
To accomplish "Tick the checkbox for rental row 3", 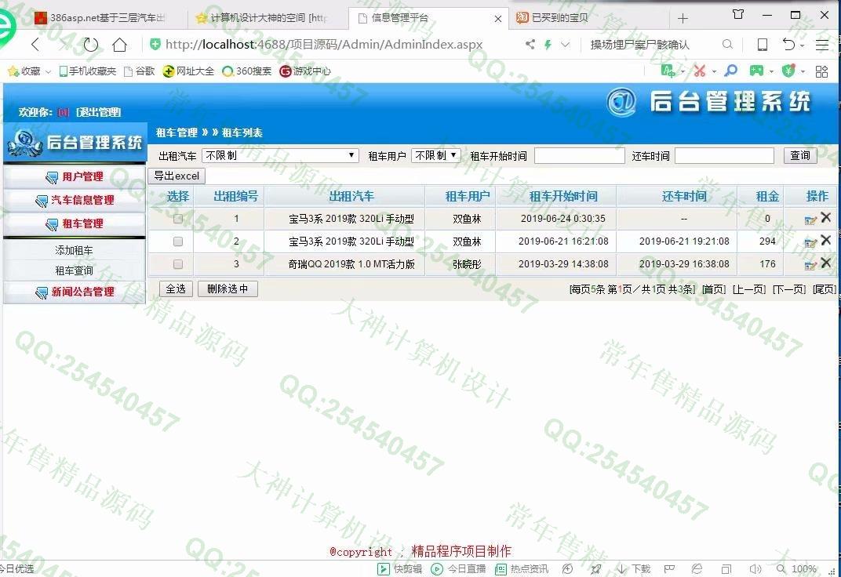I will 178,264.
